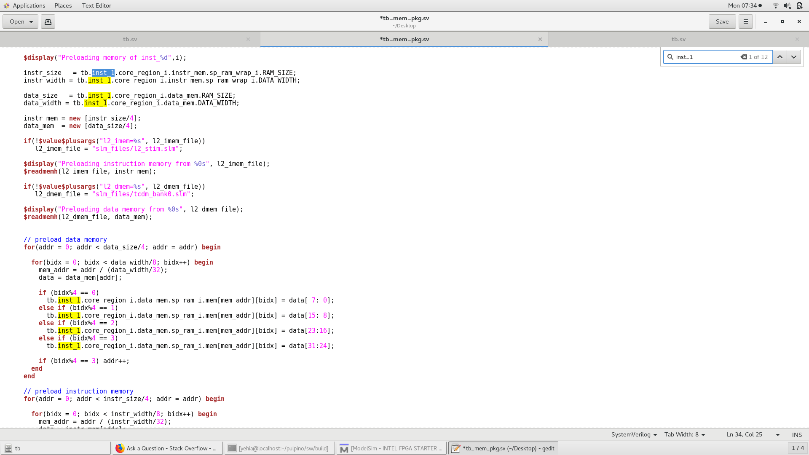The width and height of the screenshot is (809, 455).
Task: Click the '// preload data memory' comment
Action: coord(65,240)
